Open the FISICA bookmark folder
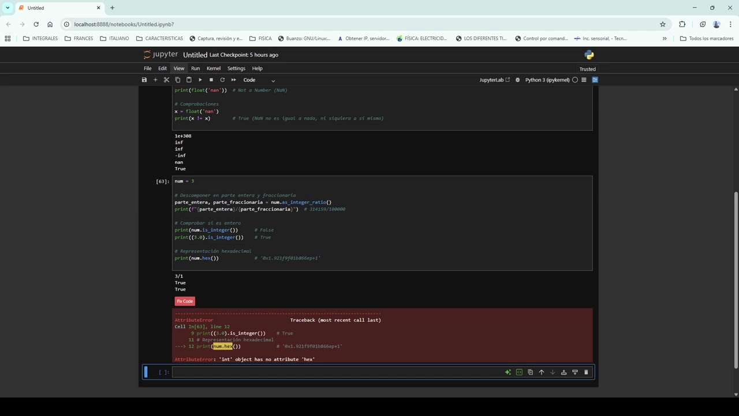This screenshot has width=739, height=416. (x=260, y=39)
